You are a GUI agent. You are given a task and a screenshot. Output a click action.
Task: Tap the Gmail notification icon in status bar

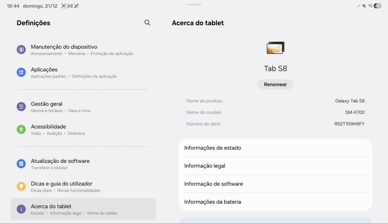click(70, 6)
